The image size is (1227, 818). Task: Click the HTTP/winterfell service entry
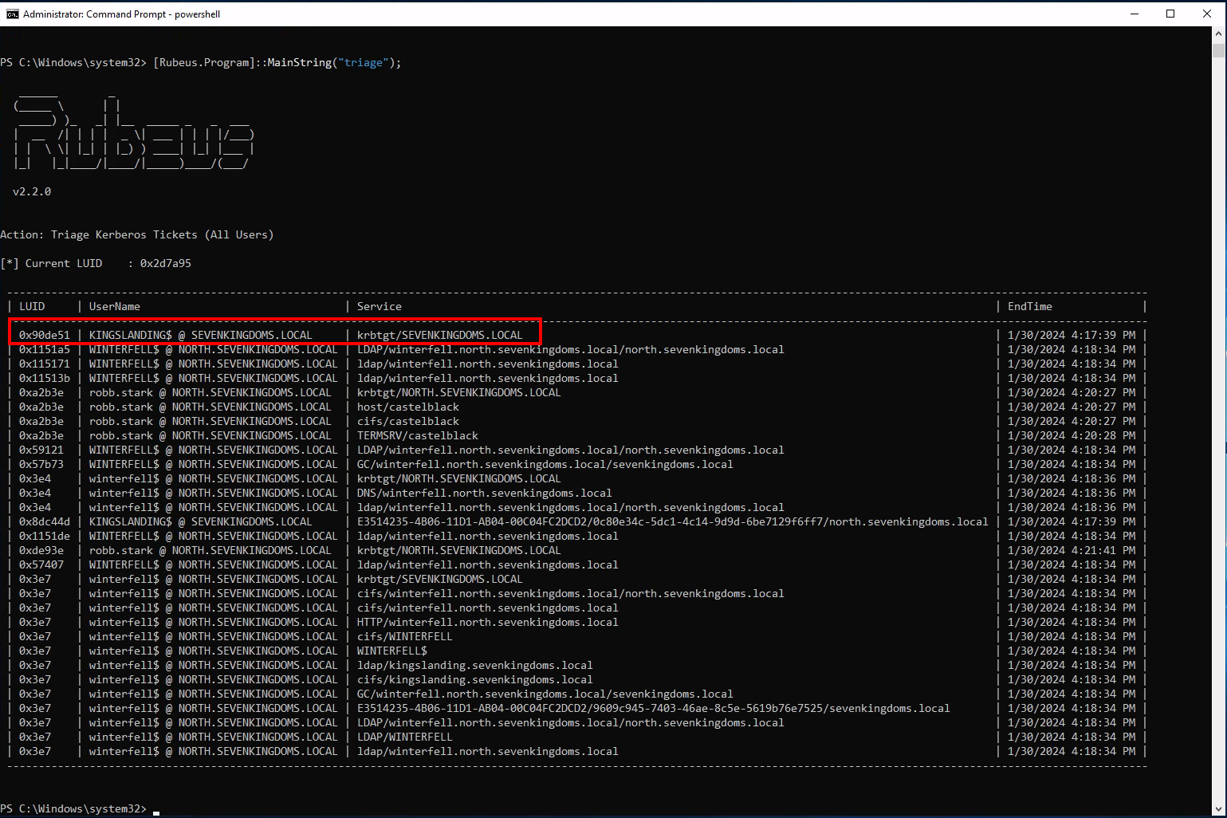coord(487,622)
